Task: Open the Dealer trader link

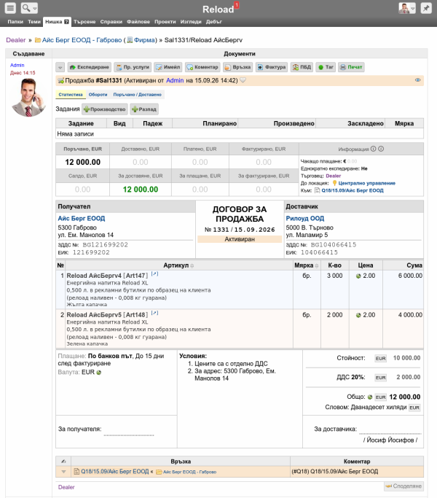Action: (x=334, y=176)
